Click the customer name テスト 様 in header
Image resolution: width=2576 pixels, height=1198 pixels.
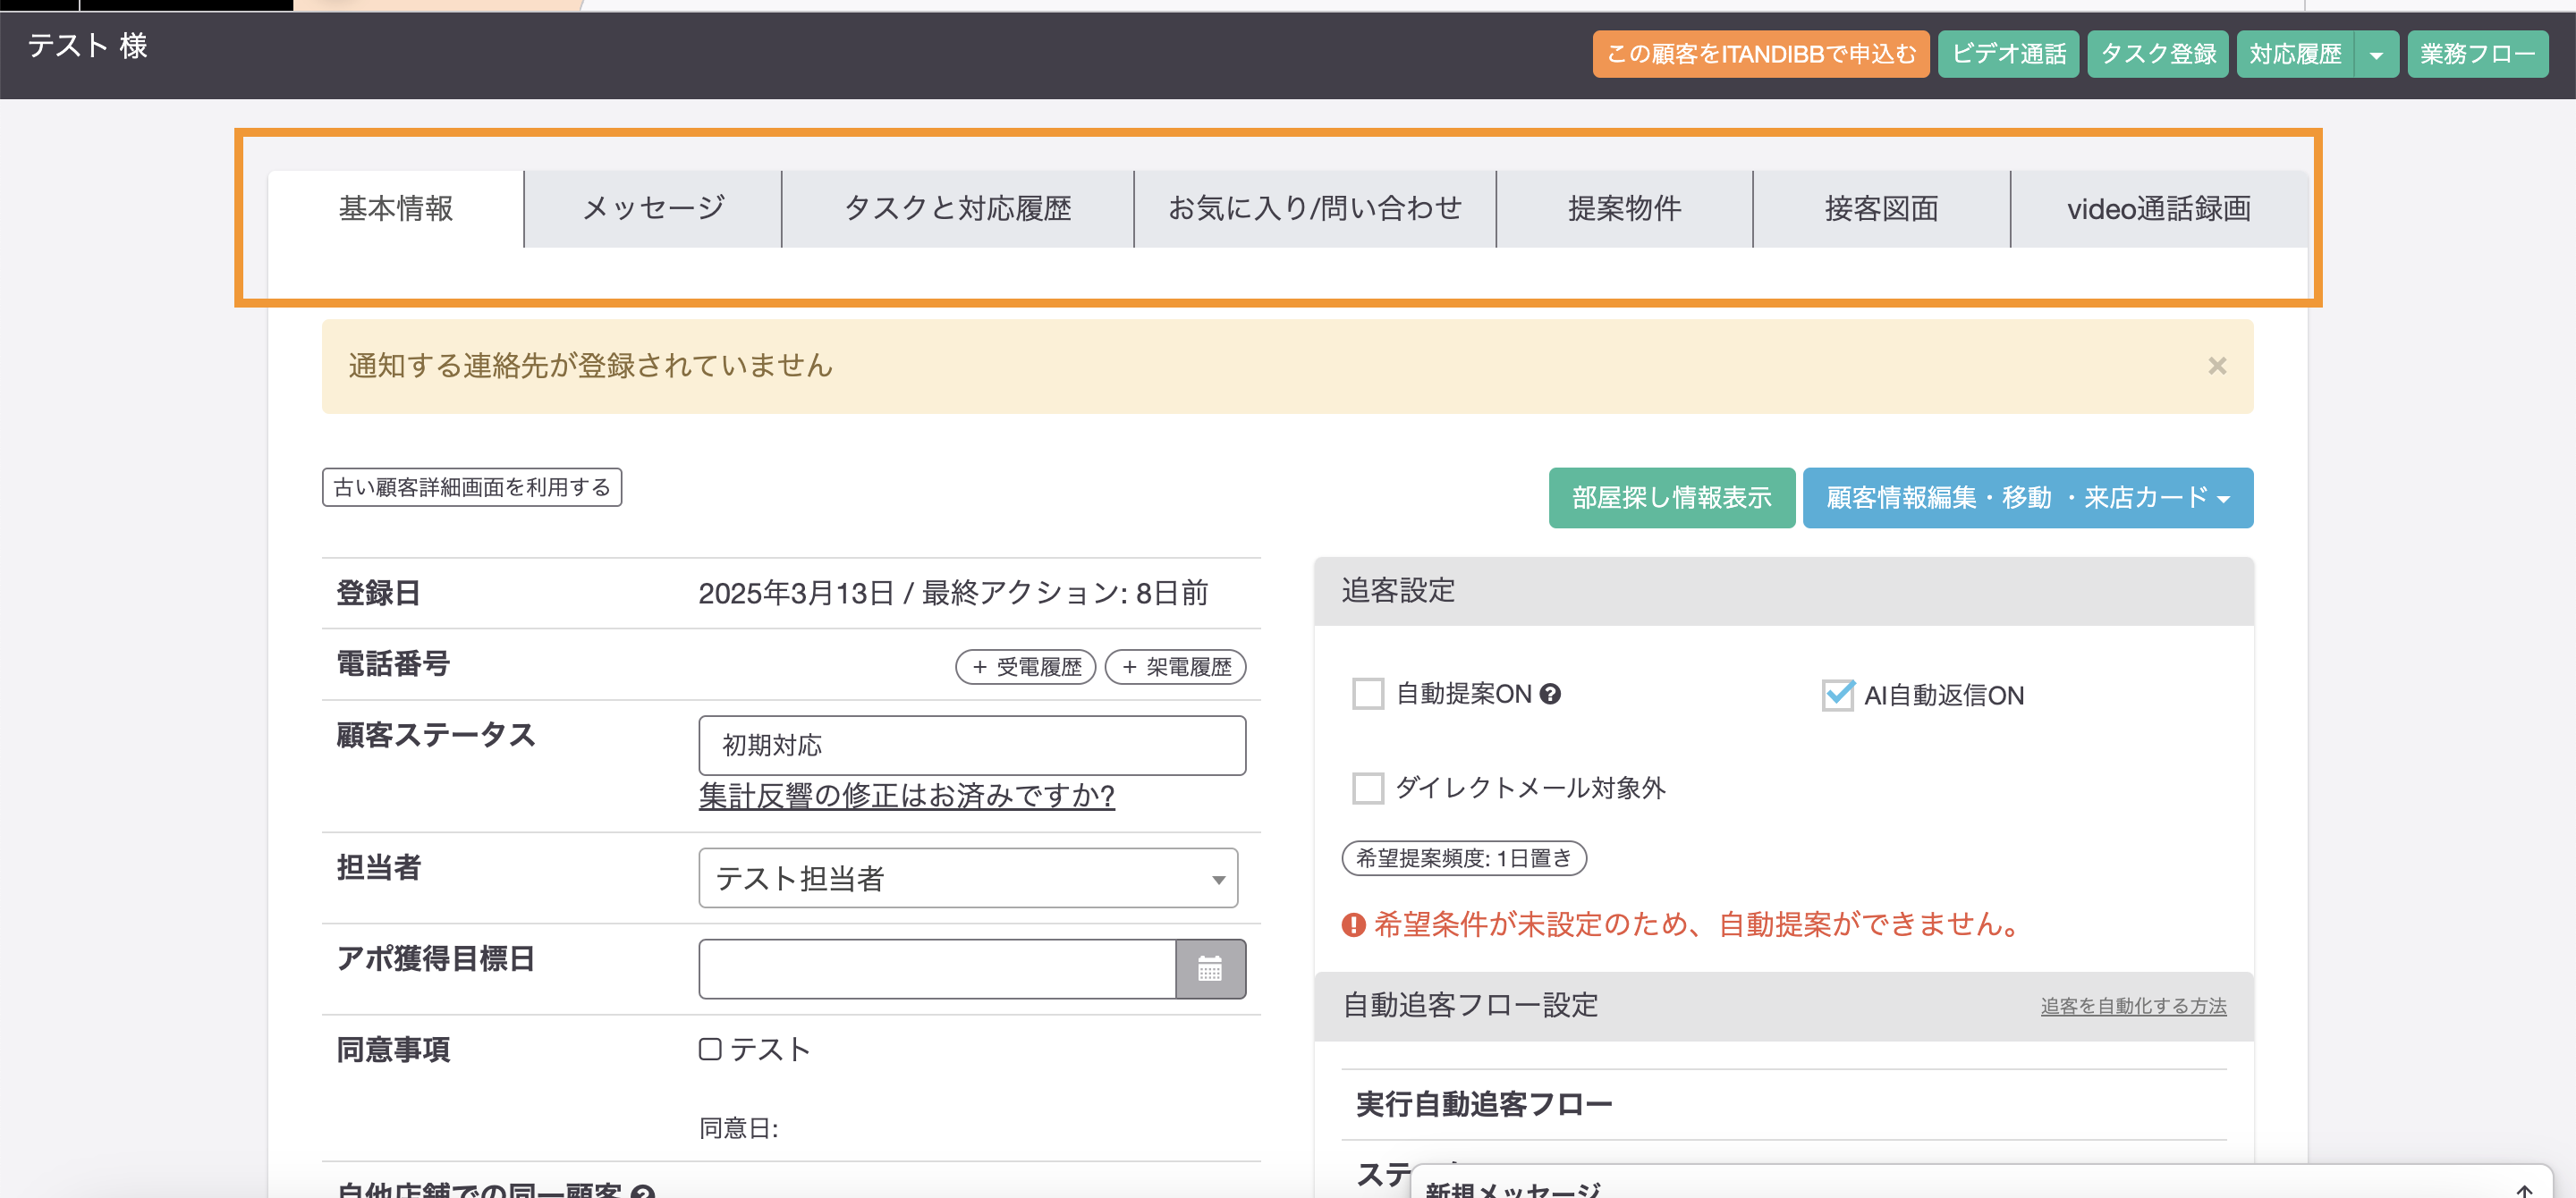point(88,46)
